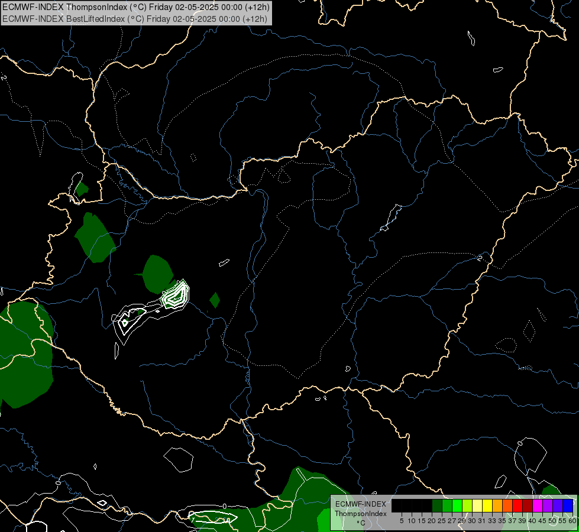Click the legend tick label 55
The image size is (579, 532).
(x=563, y=521)
